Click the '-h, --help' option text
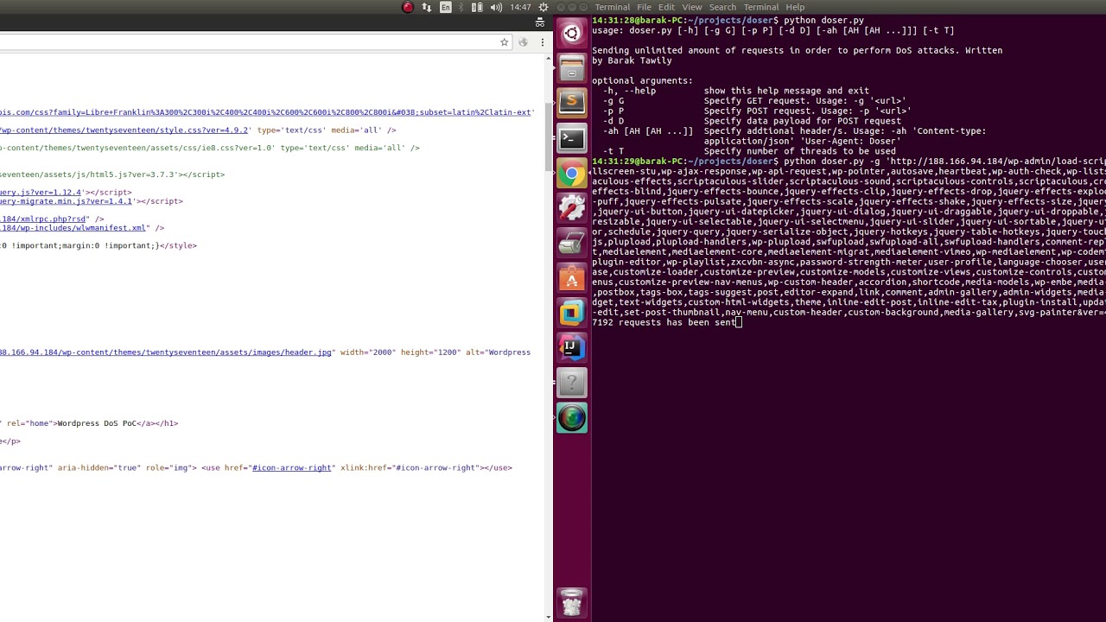The width and height of the screenshot is (1106, 622). pos(629,91)
